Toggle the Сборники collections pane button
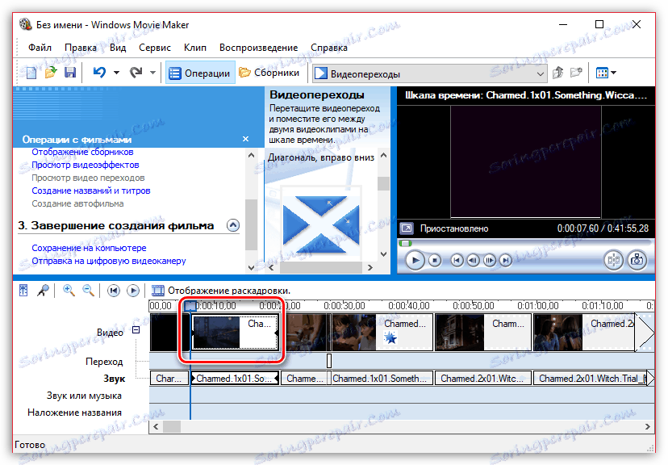 (269, 73)
